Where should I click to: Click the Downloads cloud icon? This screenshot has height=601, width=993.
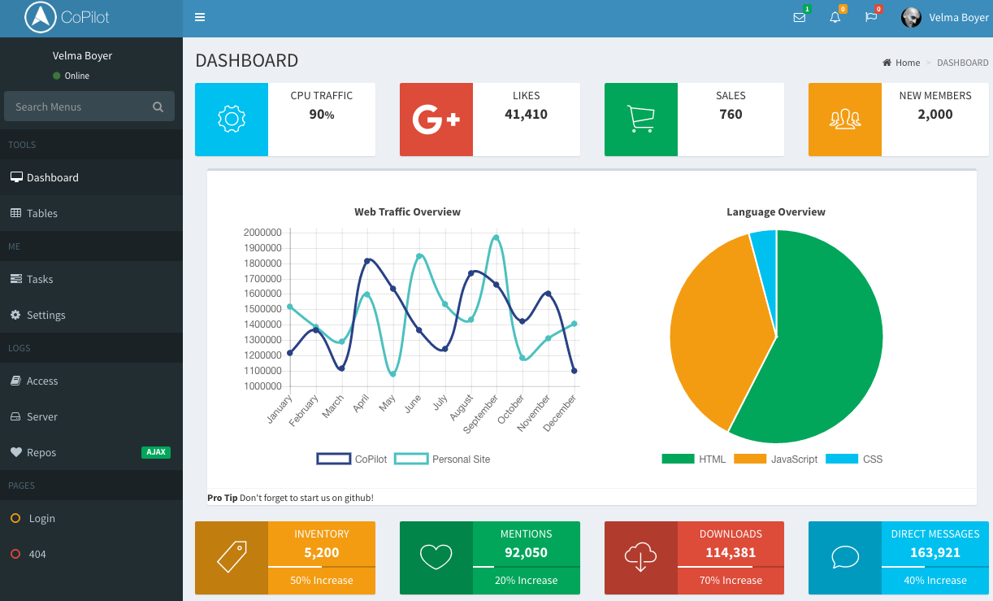coord(641,558)
